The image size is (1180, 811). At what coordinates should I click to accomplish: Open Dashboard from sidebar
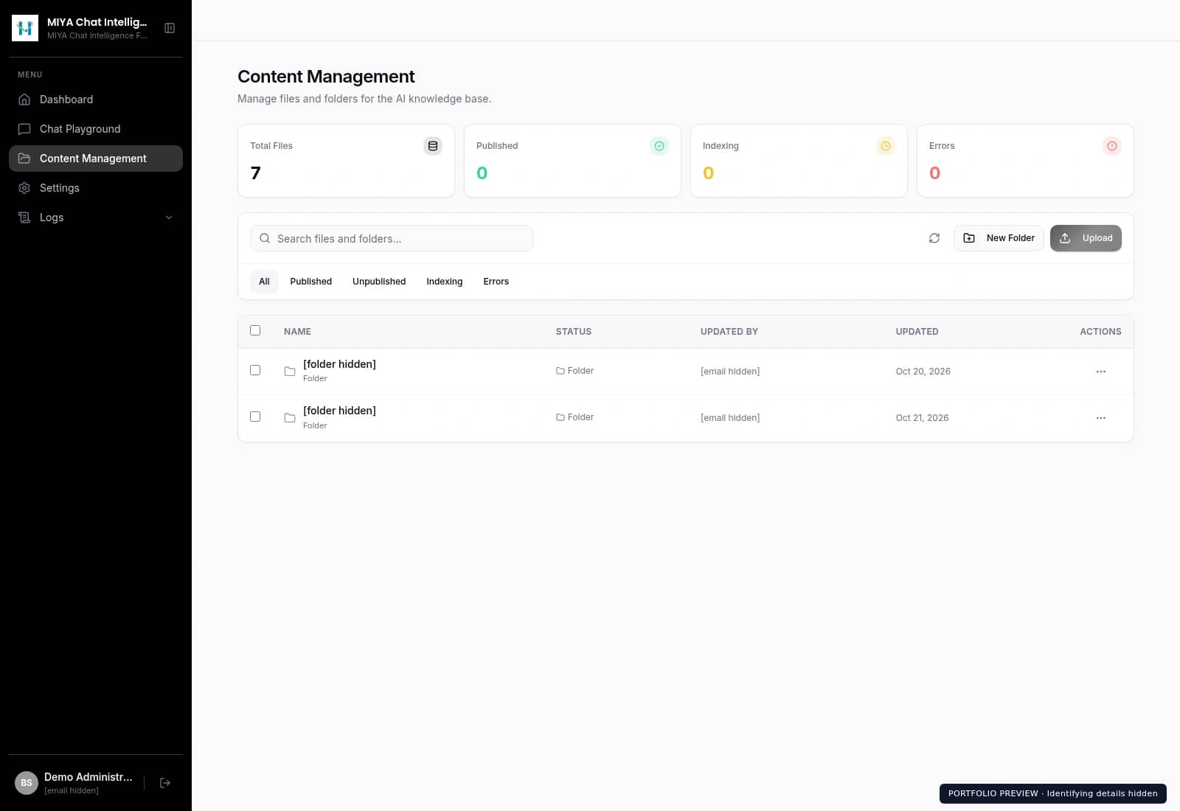point(96,100)
